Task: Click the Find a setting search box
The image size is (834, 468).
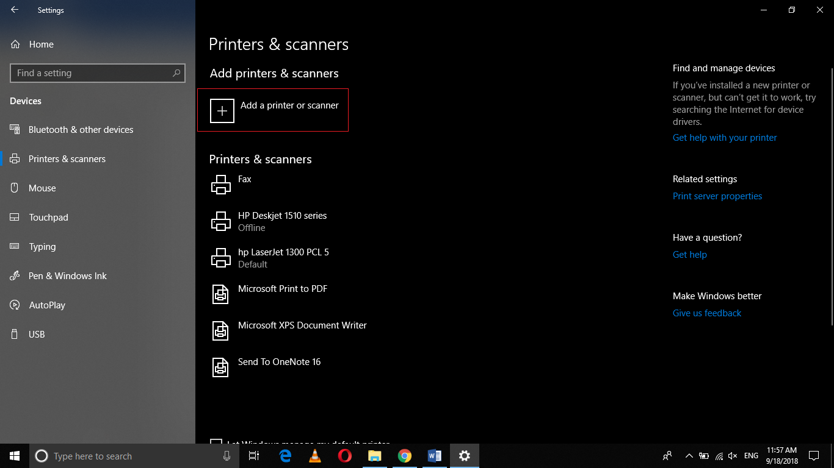Action: 97,73
